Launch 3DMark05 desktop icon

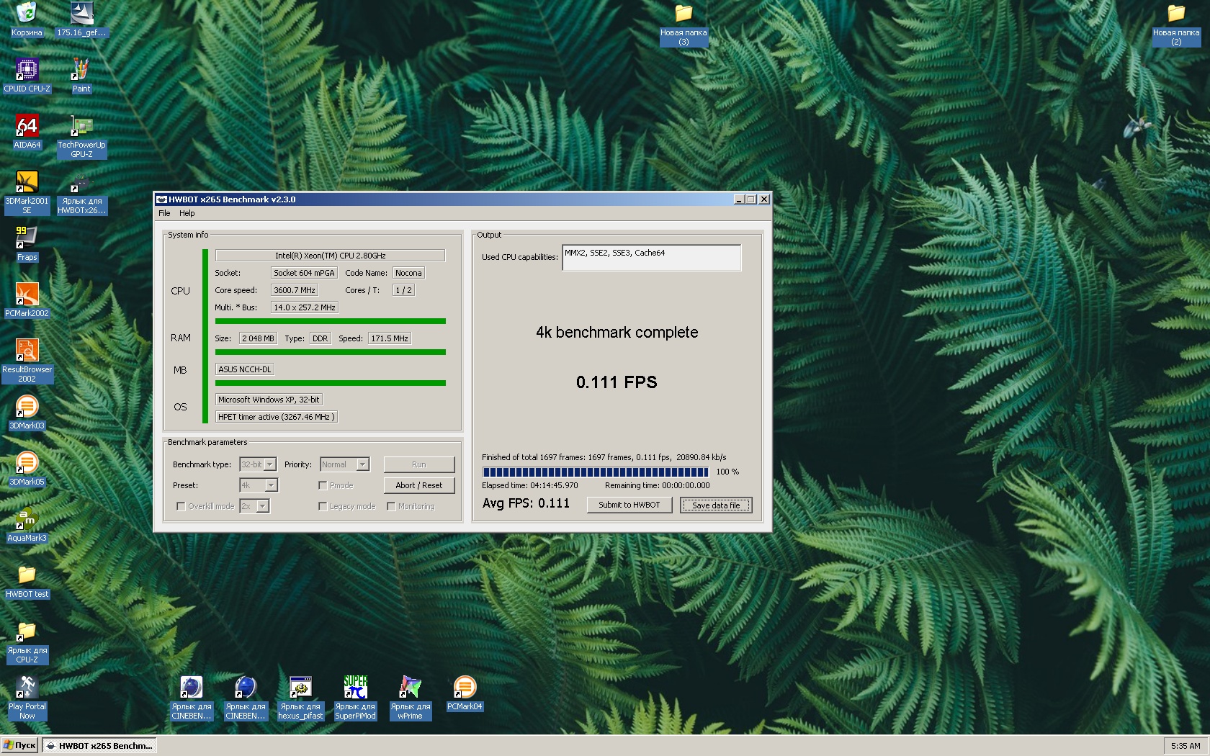click(x=27, y=469)
